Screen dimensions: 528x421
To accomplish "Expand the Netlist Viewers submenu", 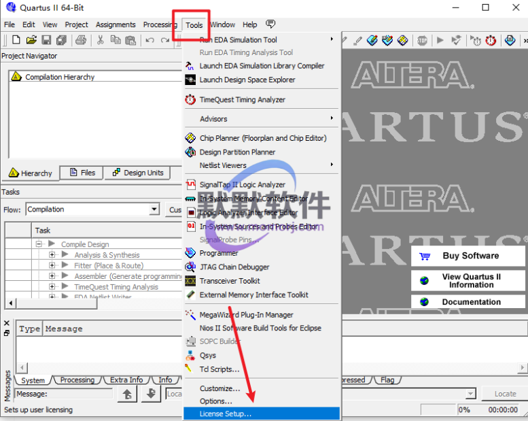I will click(262, 165).
